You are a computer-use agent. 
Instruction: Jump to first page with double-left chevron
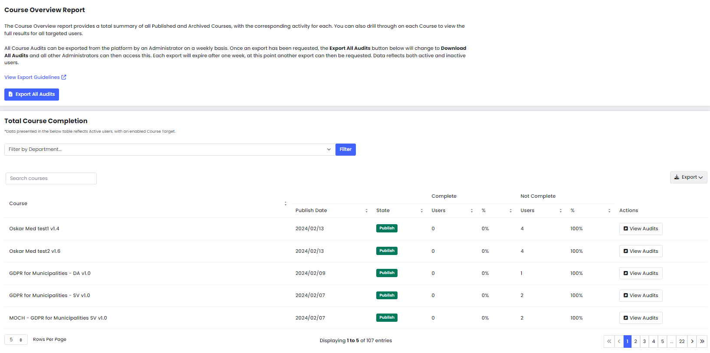click(609, 342)
